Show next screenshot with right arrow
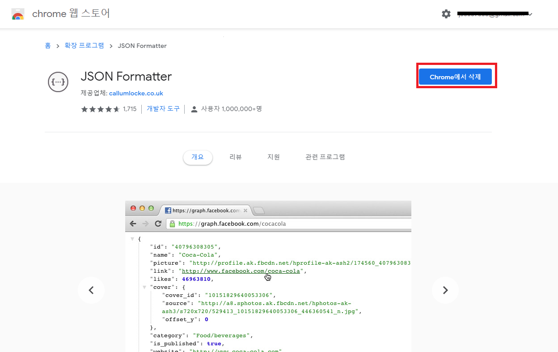 click(445, 290)
